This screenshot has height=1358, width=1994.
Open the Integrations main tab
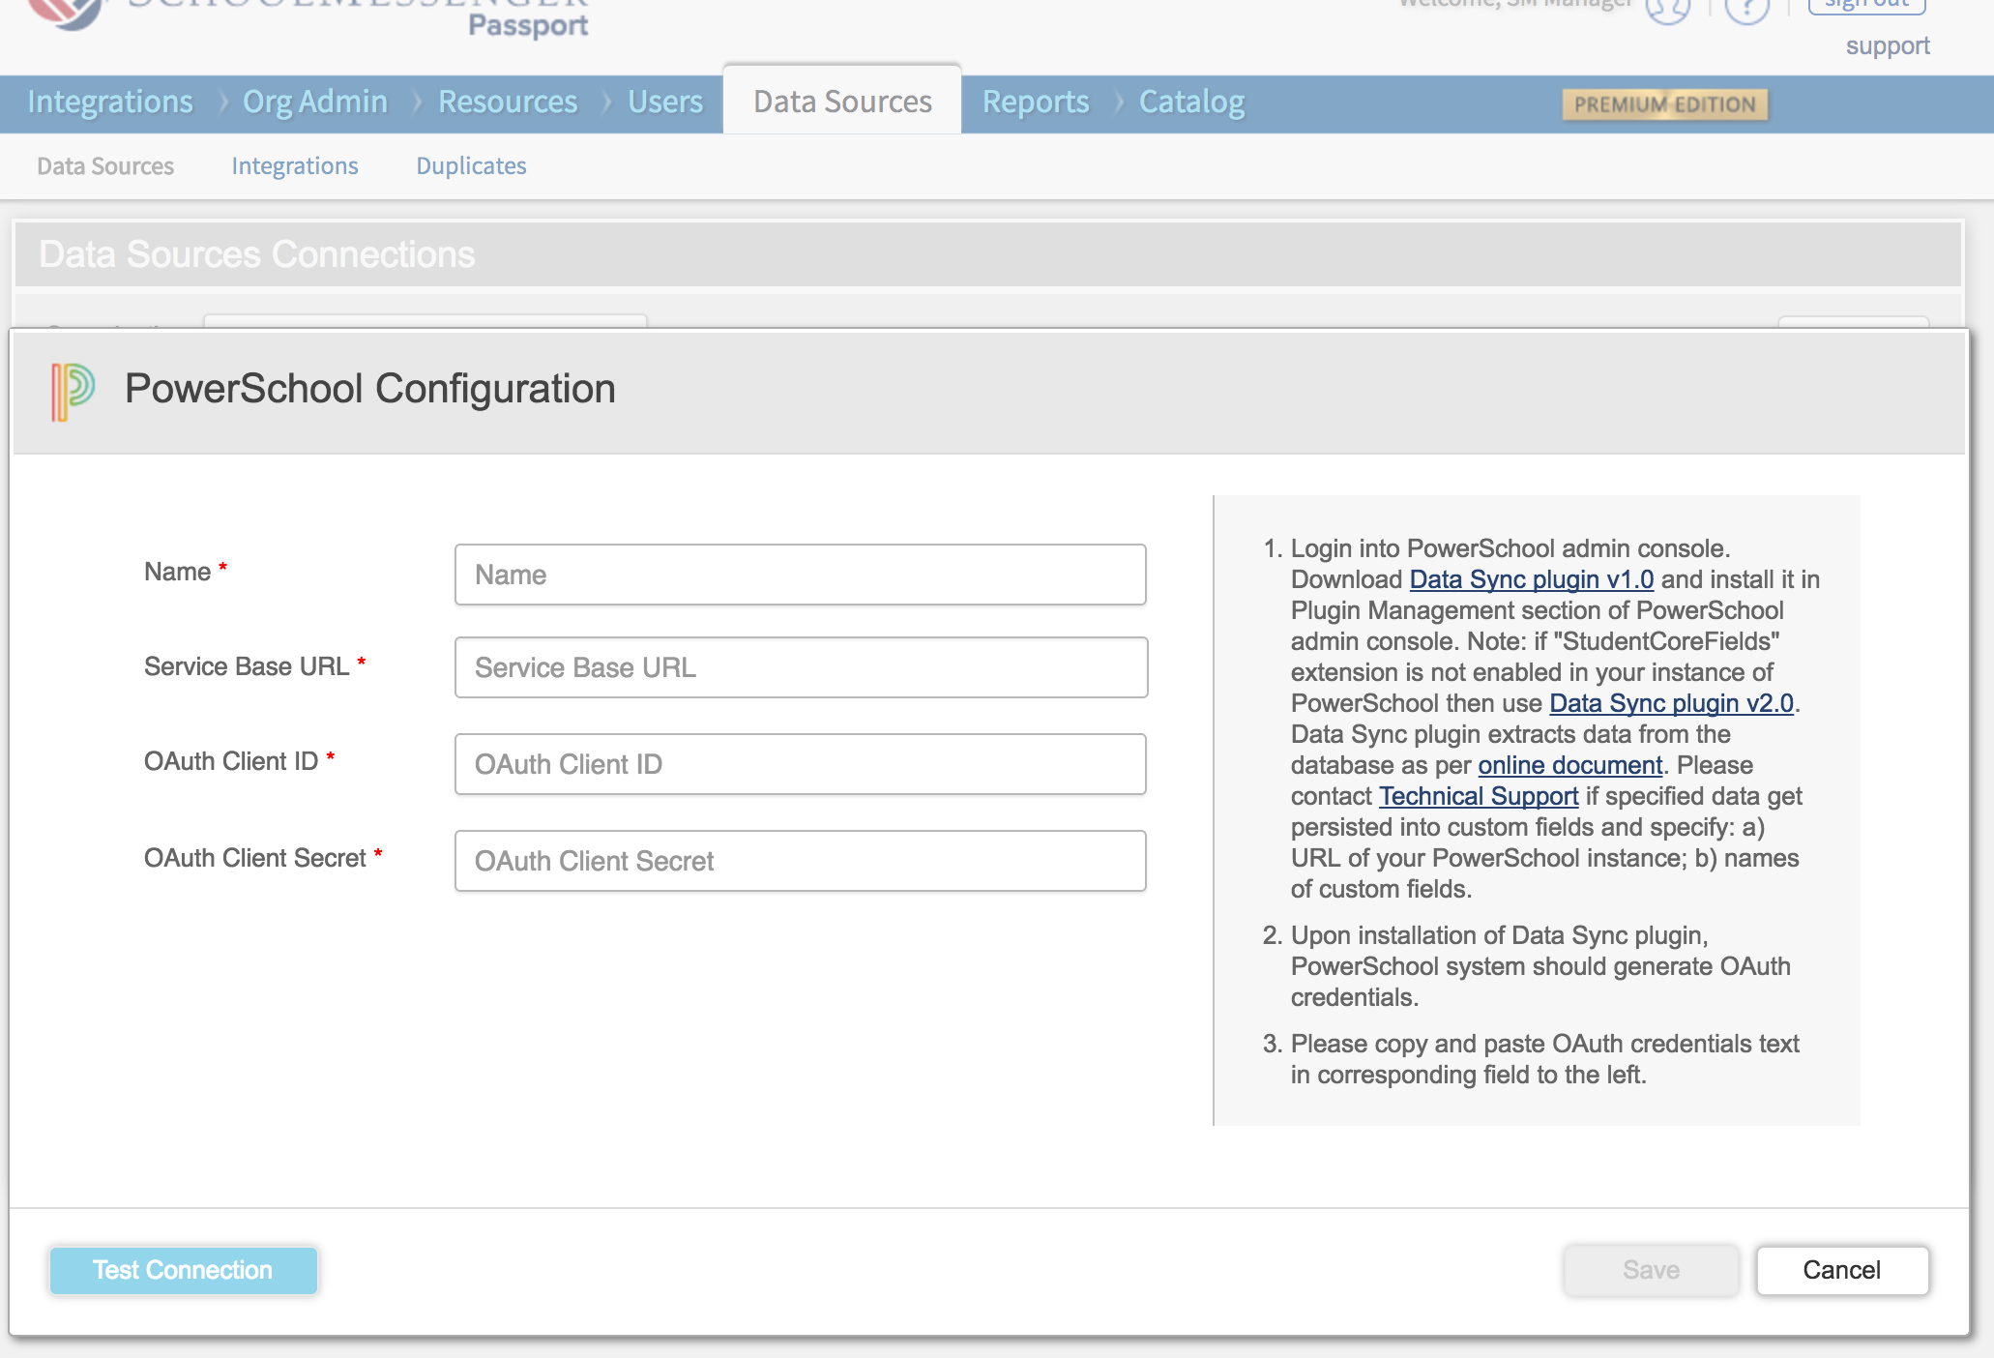[x=110, y=103]
